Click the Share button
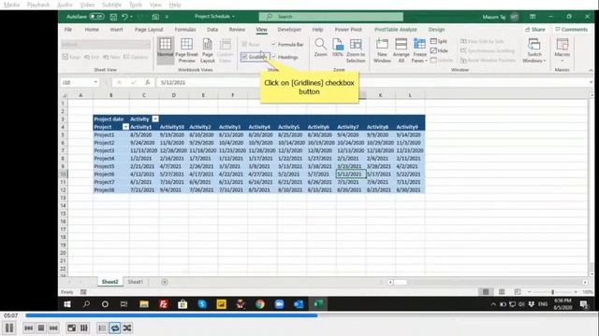This screenshot has height=336, width=599. click(x=535, y=29)
